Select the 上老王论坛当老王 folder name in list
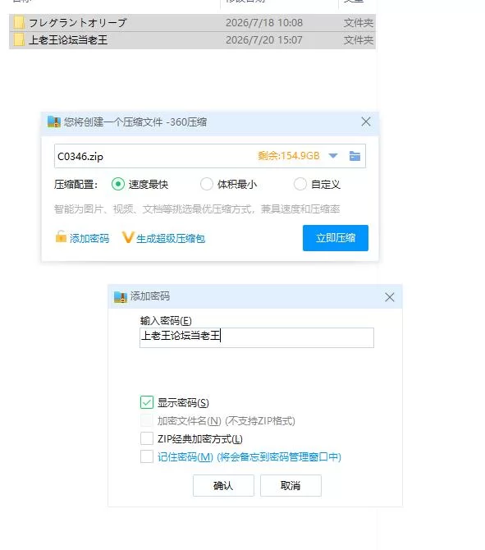The image size is (485, 550). pyautogui.click(x=67, y=40)
